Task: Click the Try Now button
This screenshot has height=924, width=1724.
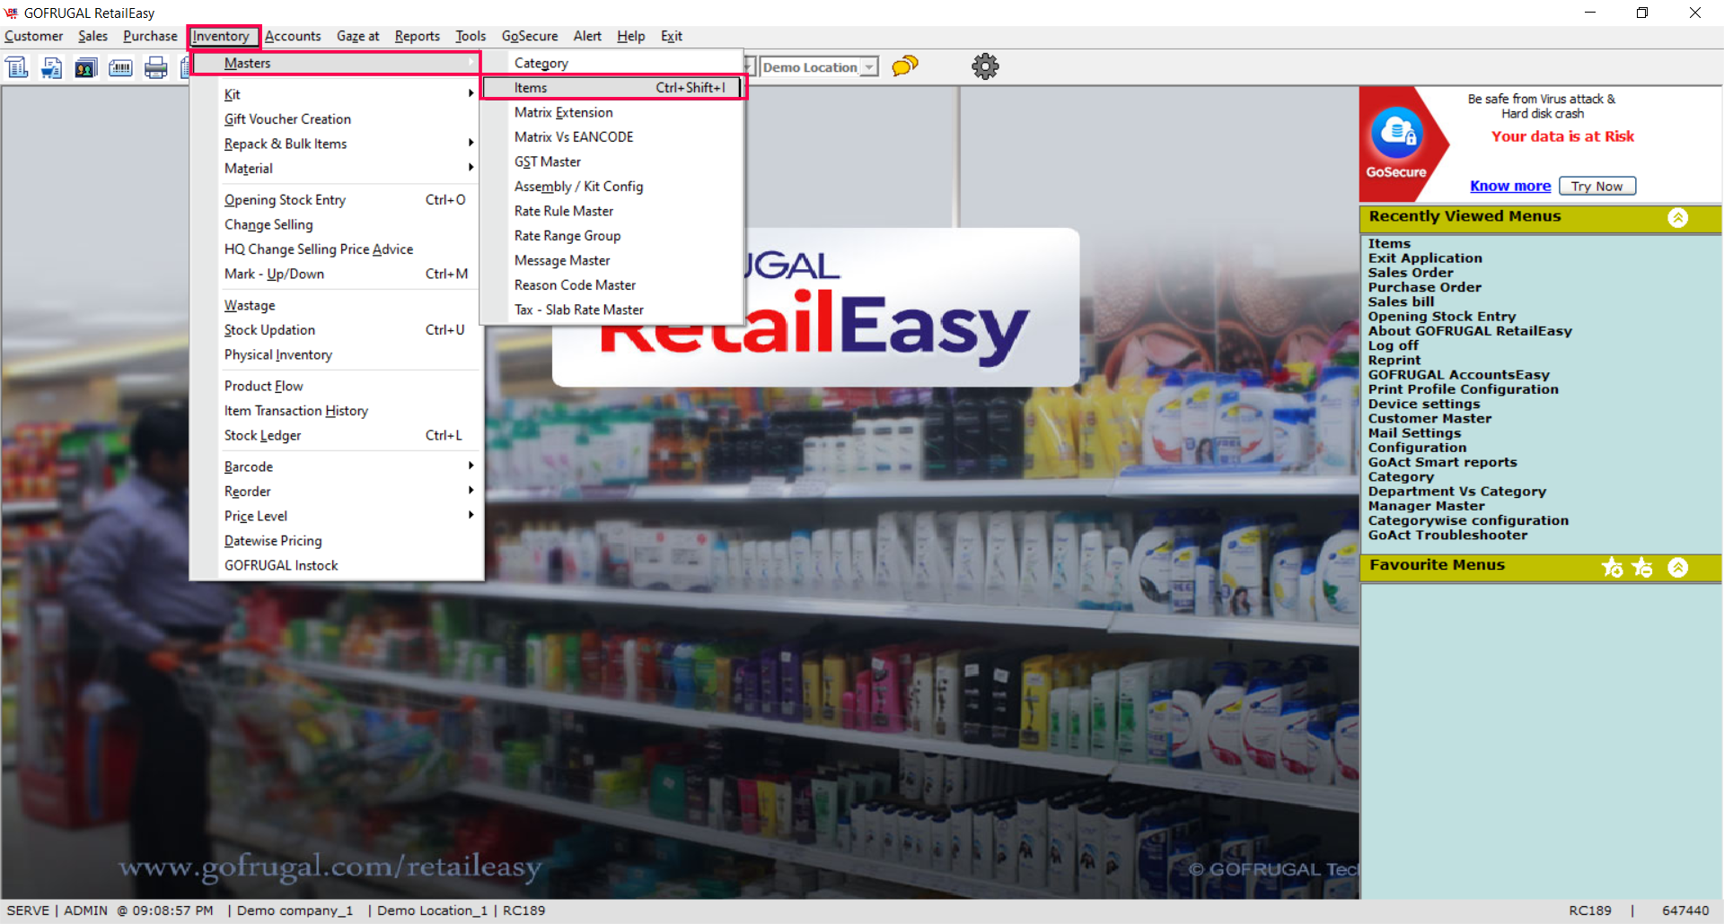Action: pos(1597,186)
